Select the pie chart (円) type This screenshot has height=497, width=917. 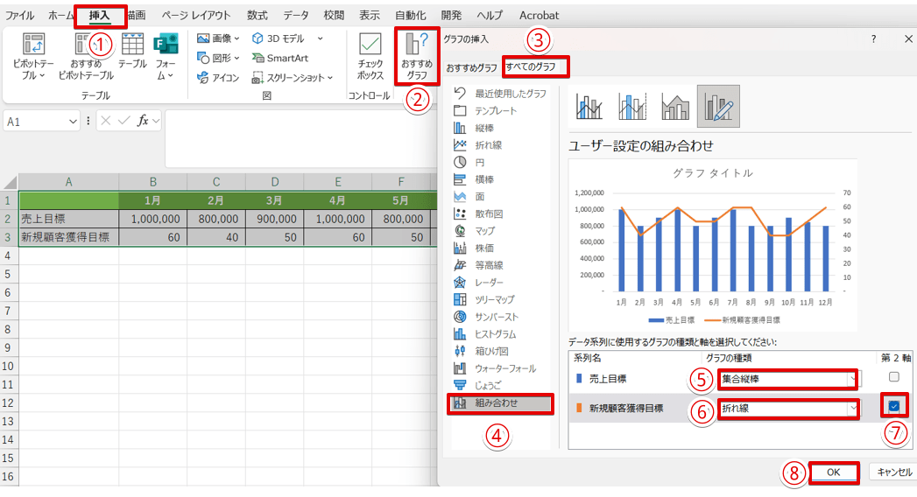tap(480, 162)
